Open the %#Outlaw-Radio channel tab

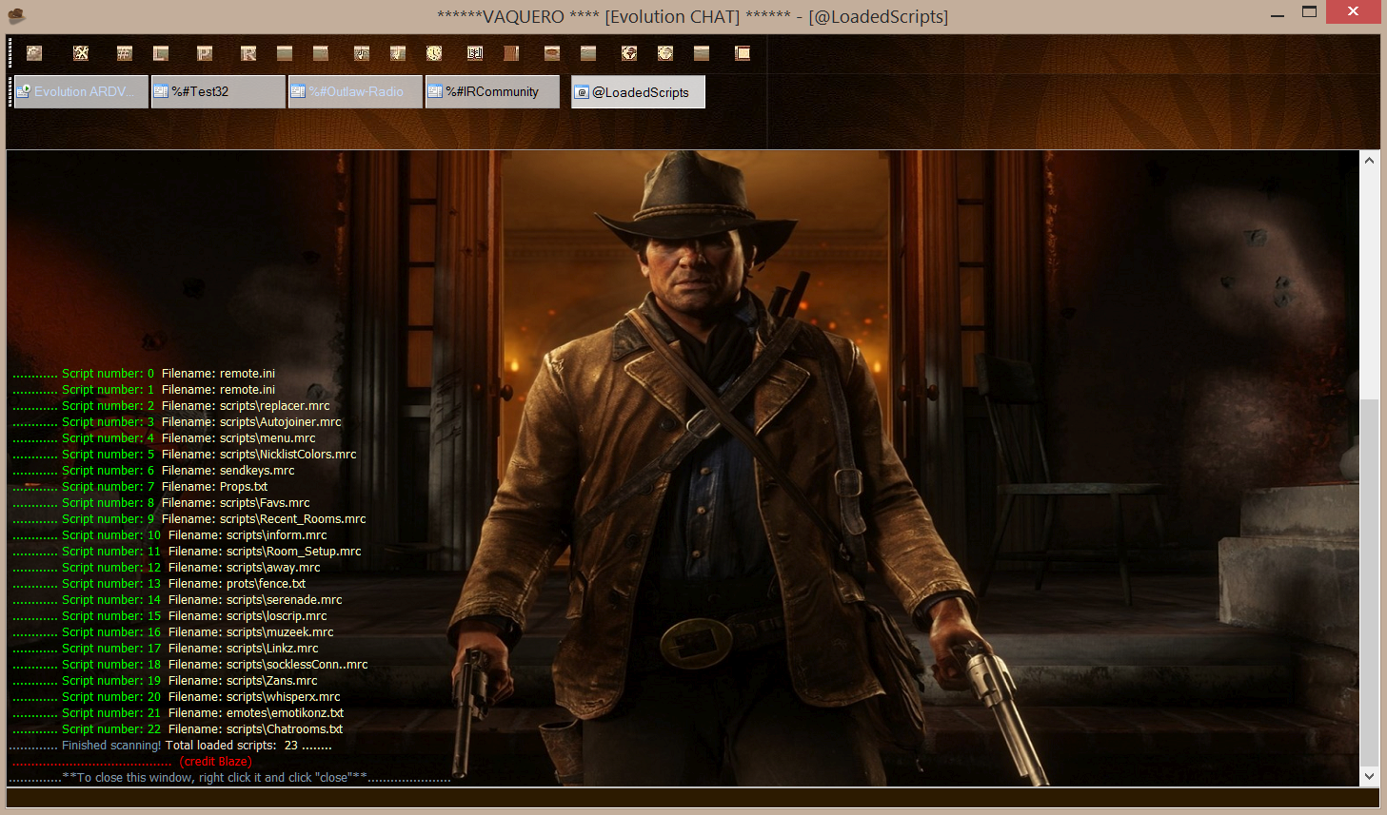point(355,92)
